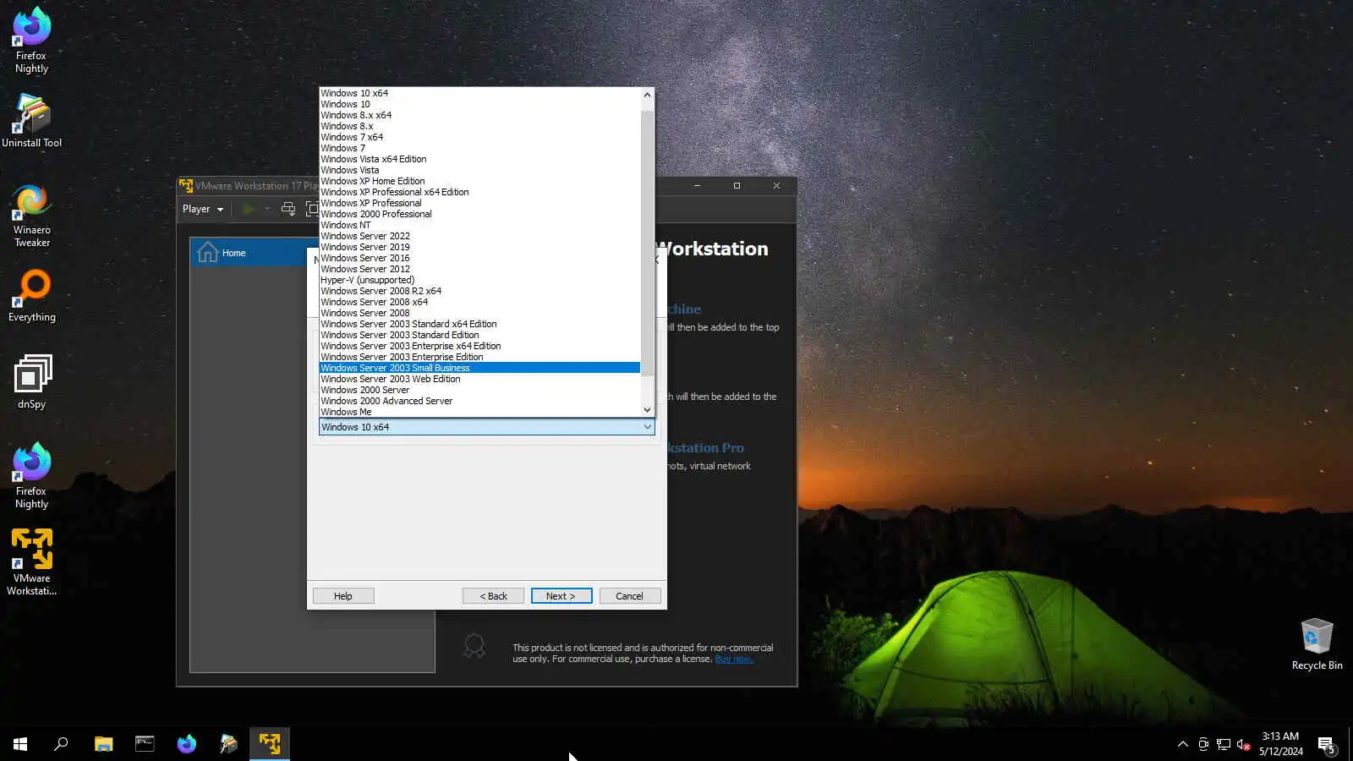Screen dimensions: 1353x761
Task: Open File Explorer from the taskbar
Action: point(103,744)
